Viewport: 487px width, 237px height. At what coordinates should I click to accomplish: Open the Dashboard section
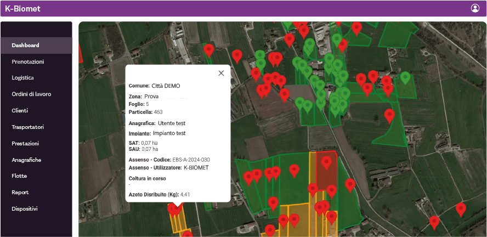[25, 45]
